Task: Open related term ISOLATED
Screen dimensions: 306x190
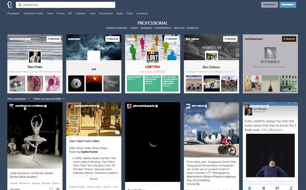Action: click(x=179, y=28)
